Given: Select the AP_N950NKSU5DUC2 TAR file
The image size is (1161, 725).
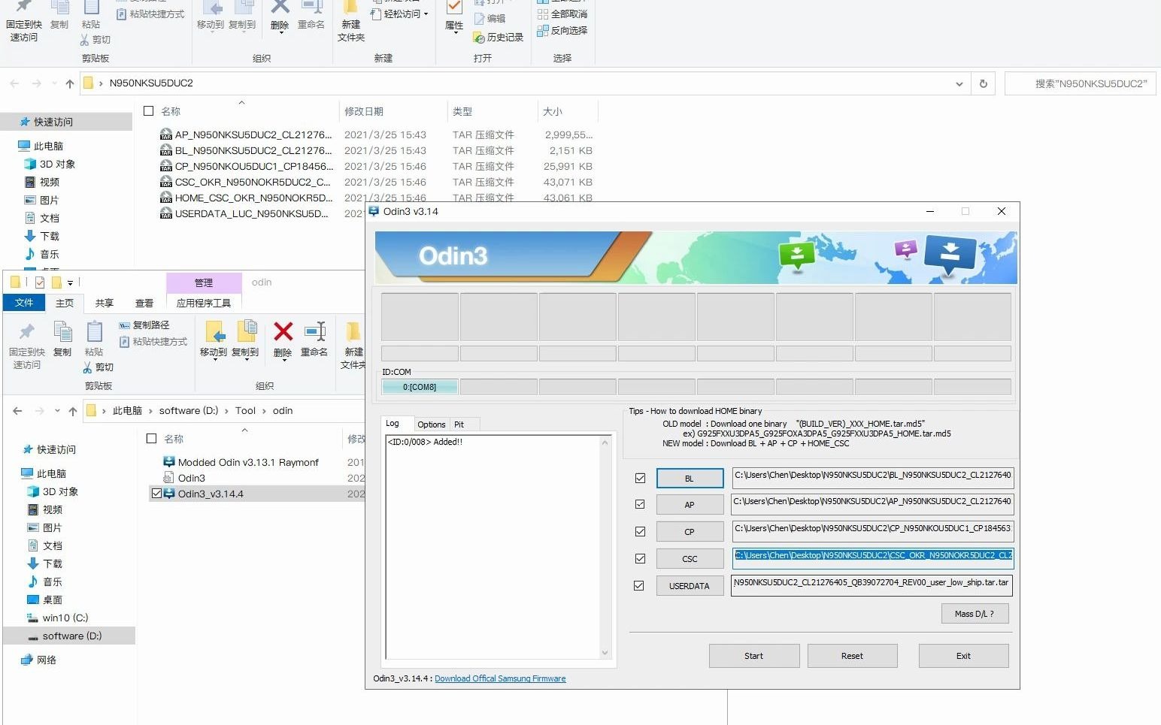Looking at the screenshot, I should [253, 134].
